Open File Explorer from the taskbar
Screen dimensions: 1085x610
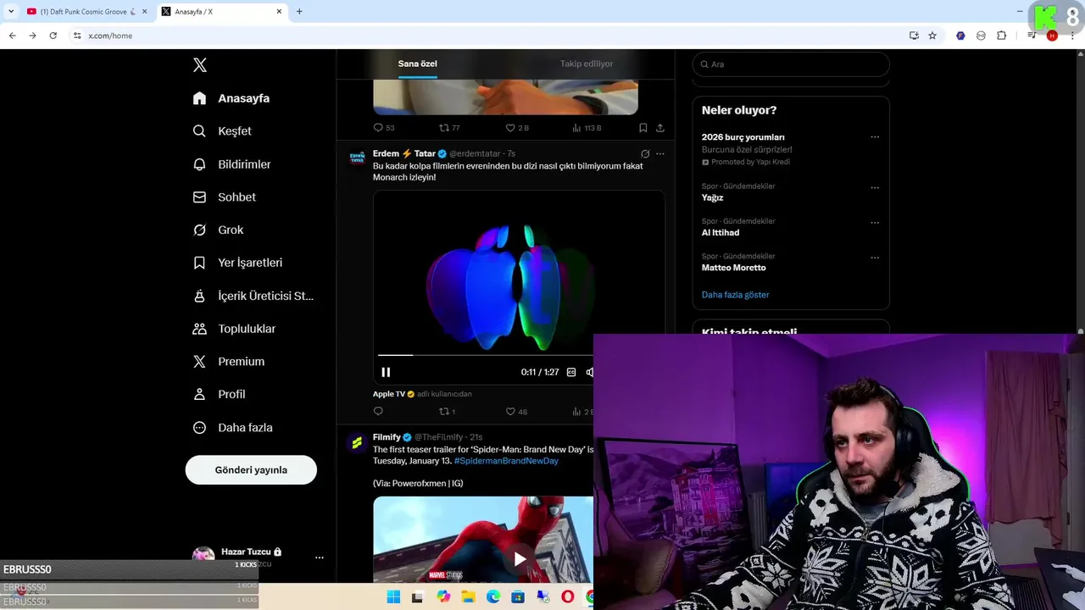468,597
